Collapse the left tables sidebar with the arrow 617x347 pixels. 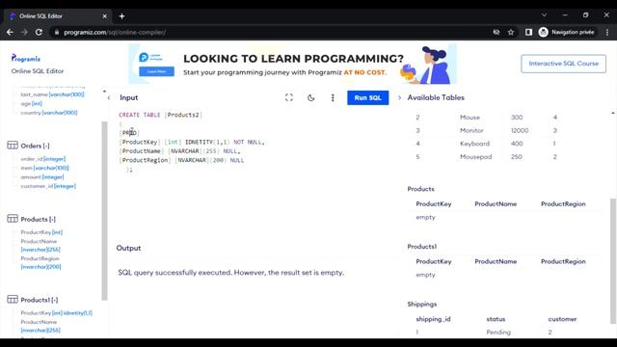point(109,97)
